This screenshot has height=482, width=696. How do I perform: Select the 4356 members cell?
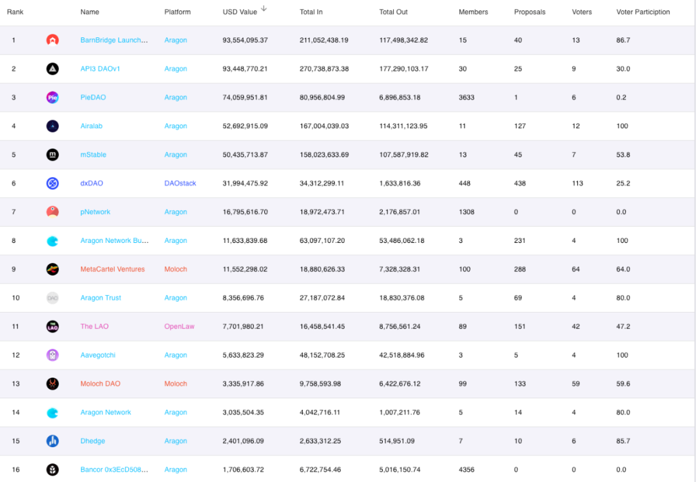point(467,470)
